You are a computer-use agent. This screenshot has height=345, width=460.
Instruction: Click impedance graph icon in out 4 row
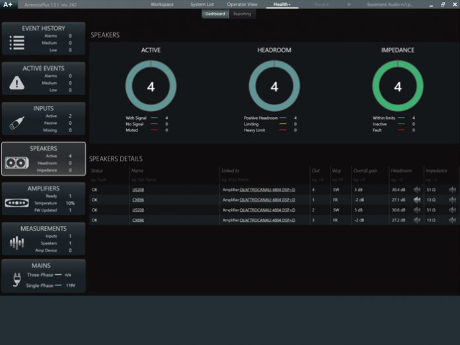point(452,190)
